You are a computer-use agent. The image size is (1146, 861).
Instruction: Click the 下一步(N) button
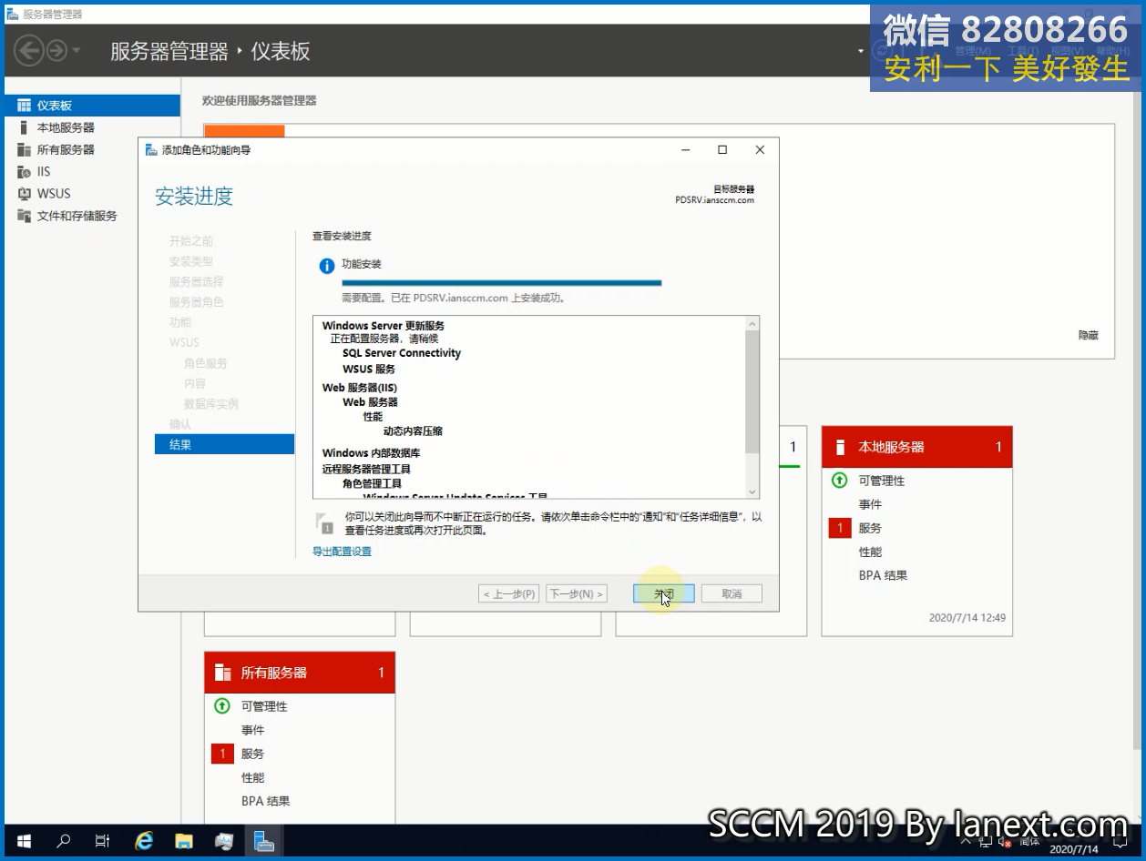pyautogui.click(x=577, y=593)
